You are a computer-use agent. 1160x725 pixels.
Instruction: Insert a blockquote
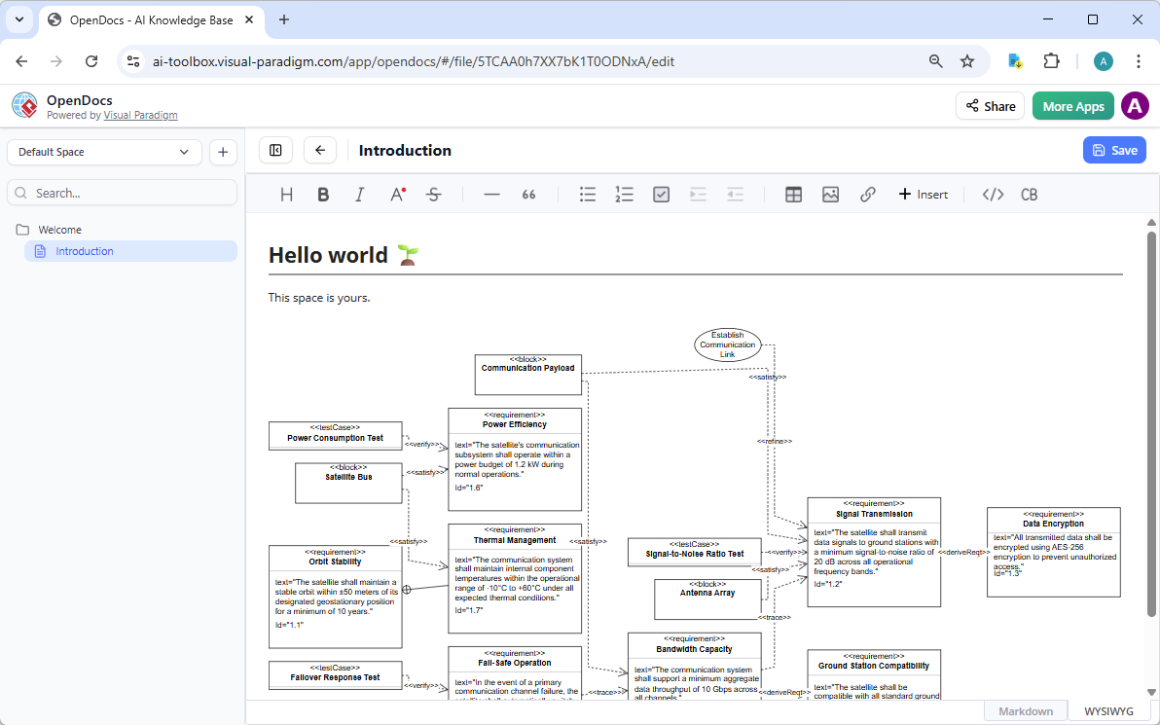click(528, 194)
